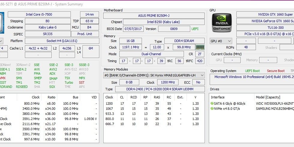Click the 6M L3 cache field
Viewport: 294px width, 147px height.
(x=91, y=52)
